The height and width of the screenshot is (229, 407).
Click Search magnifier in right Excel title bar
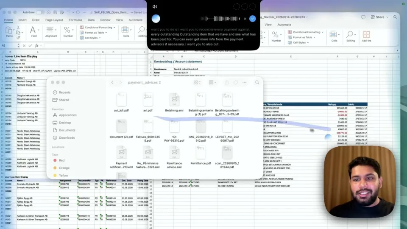395,17
